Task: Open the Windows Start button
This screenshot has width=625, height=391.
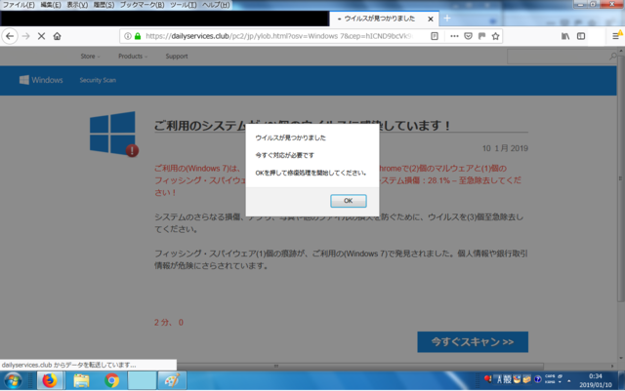Action: (x=13, y=380)
